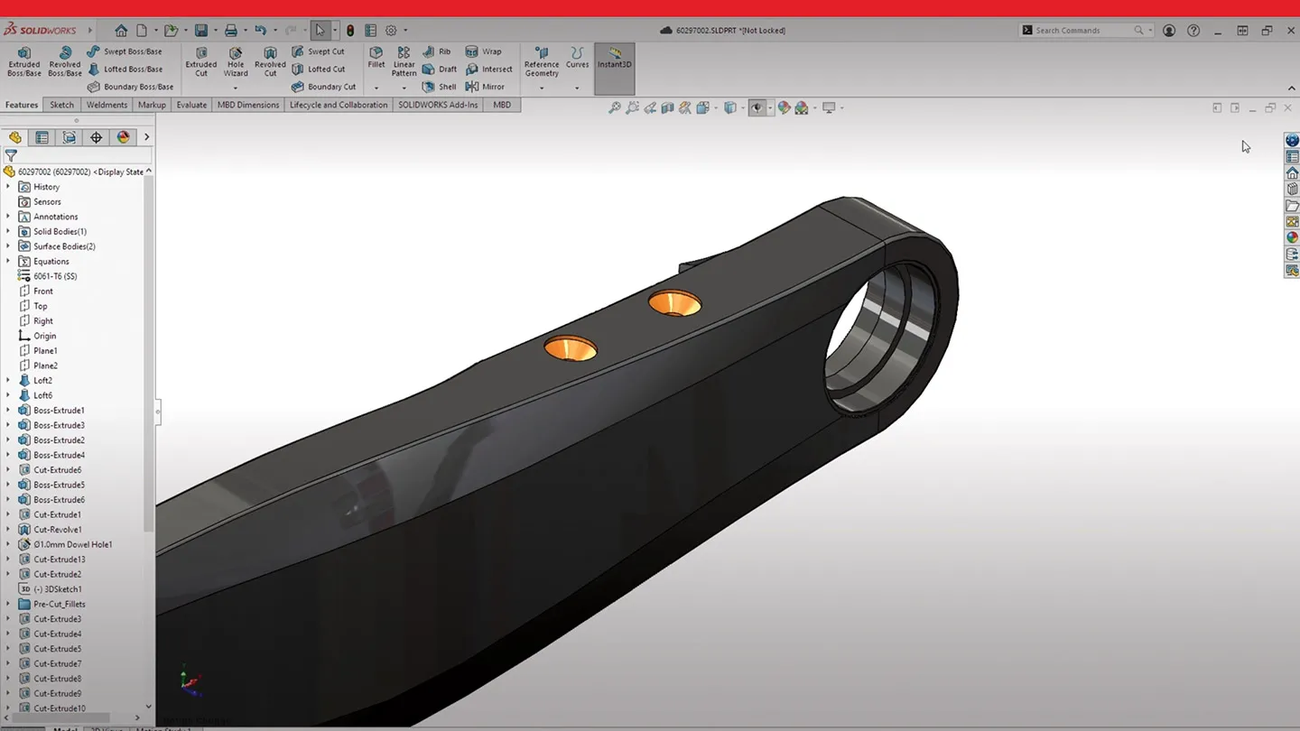Activate the Shell tool
Viewport: 1300px width, 731px height.
[440, 87]
